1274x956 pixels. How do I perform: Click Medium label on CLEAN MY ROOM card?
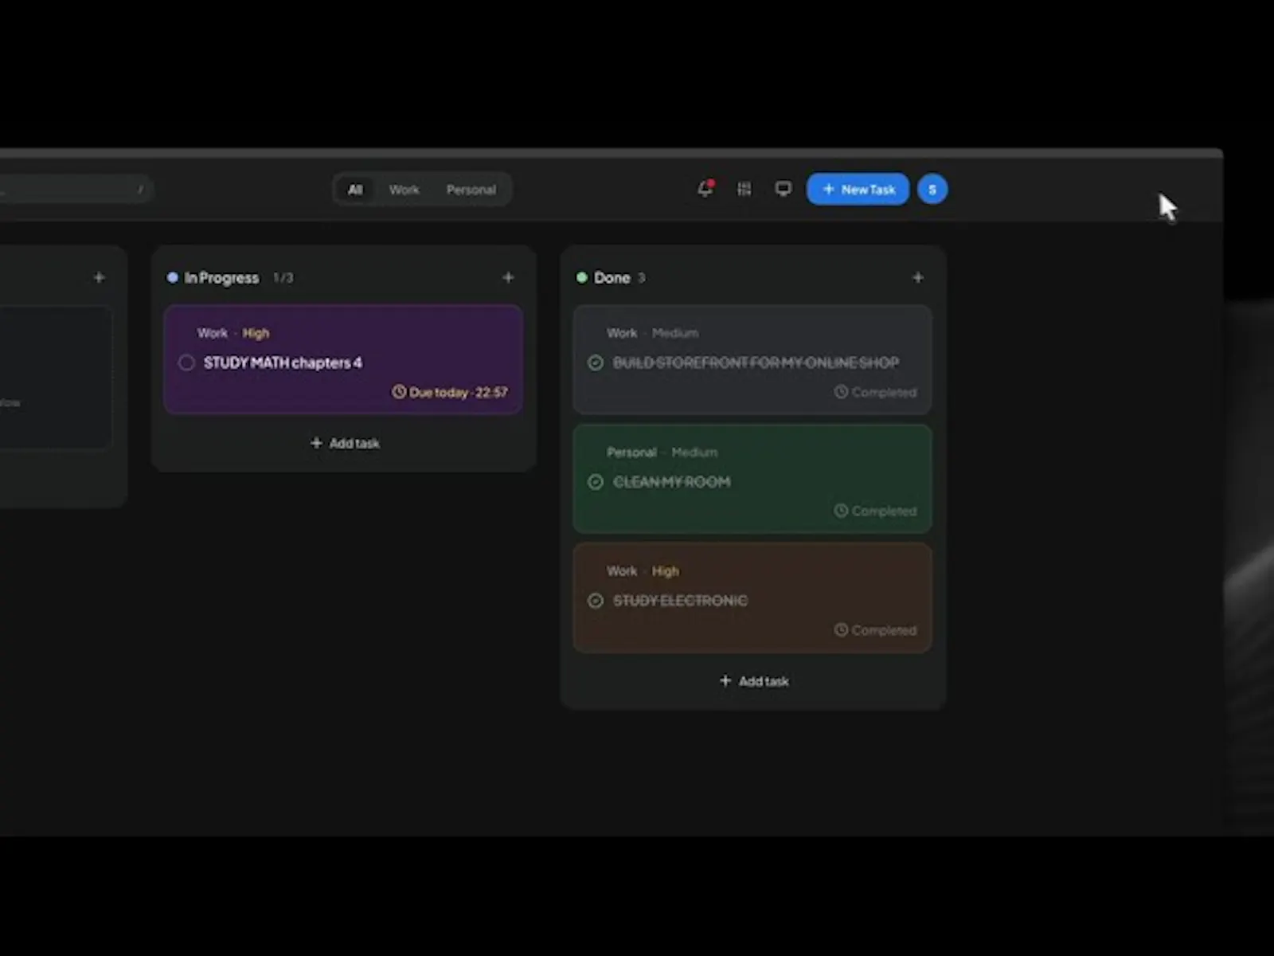pos(694,453)
